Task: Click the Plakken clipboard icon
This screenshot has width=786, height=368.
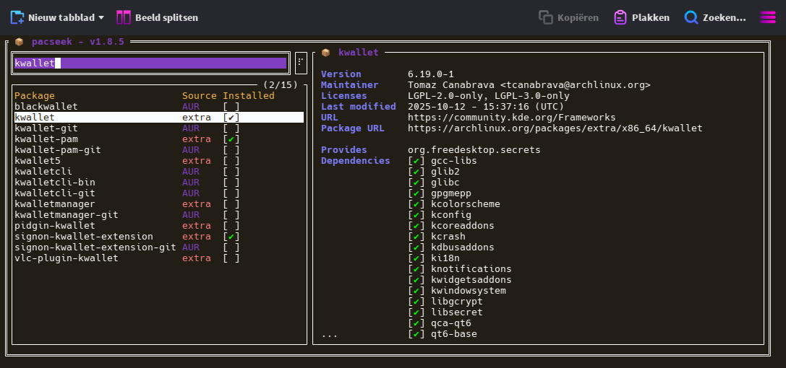Action: point(620,17)
